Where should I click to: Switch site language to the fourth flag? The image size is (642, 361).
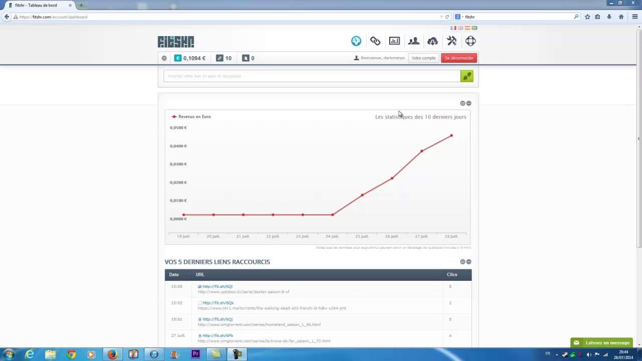[x=474, y=28]
